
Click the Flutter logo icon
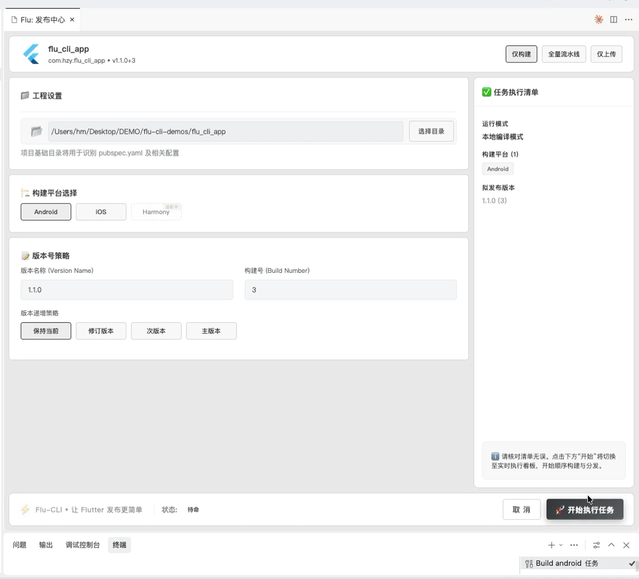click(x=31, y=54)
